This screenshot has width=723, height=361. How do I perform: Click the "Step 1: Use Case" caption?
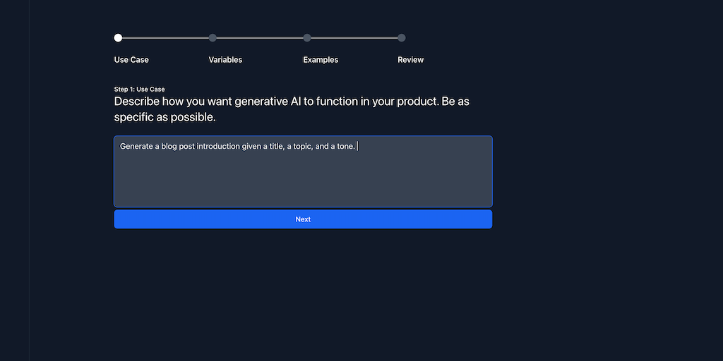pos(139,90)
